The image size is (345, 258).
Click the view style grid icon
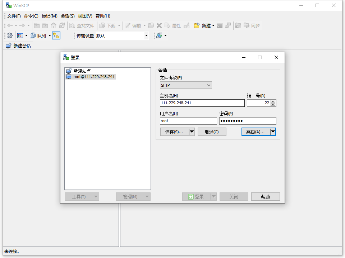coord(20,35)
